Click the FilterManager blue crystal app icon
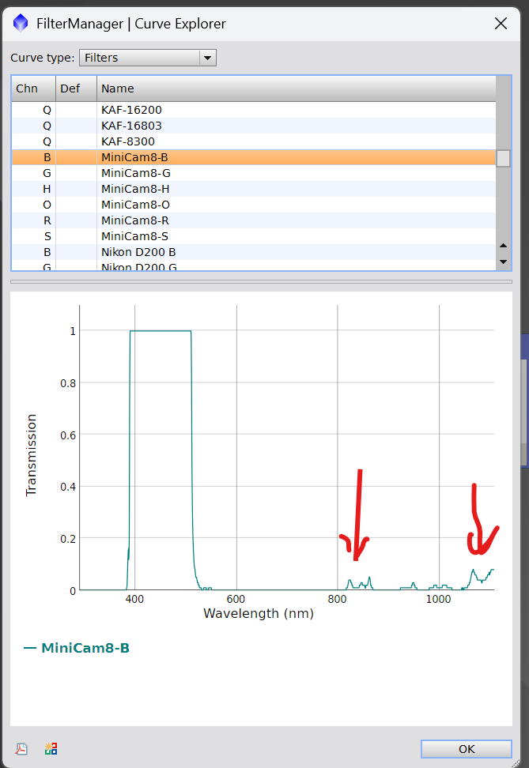The image size is (529, 768). tap(21, 23)
